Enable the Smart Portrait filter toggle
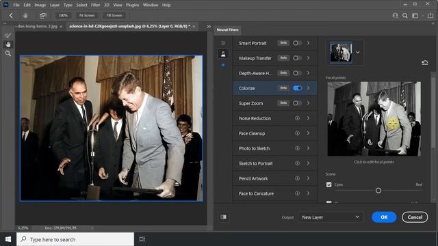 pyautogui.click(x=297, y=43)
